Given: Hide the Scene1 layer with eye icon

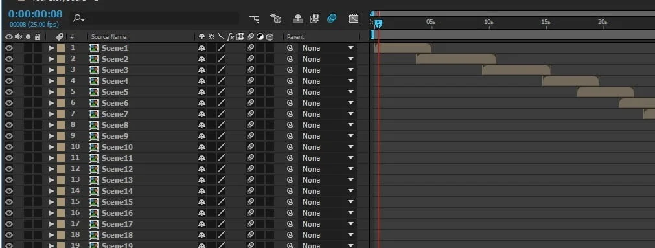Looking at the screenshot, I should pos(9,48).
